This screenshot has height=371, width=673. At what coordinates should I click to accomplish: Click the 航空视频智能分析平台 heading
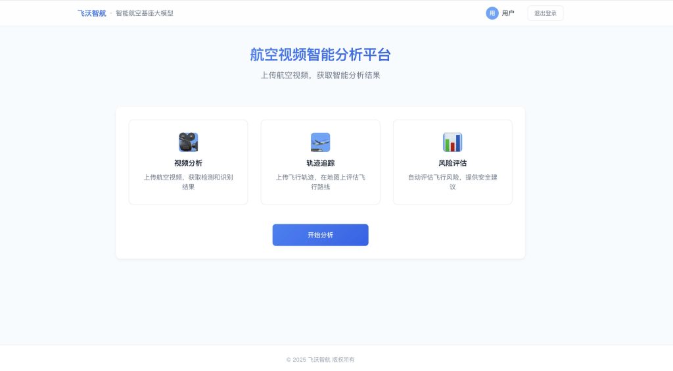[x=320, y=55]
